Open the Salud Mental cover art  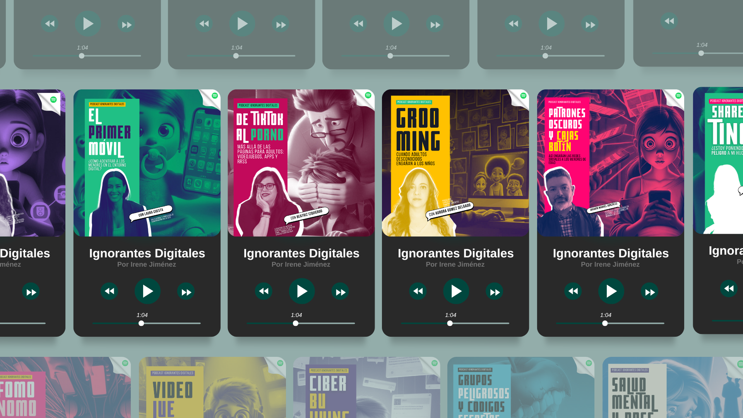click(x=673, y=387)
